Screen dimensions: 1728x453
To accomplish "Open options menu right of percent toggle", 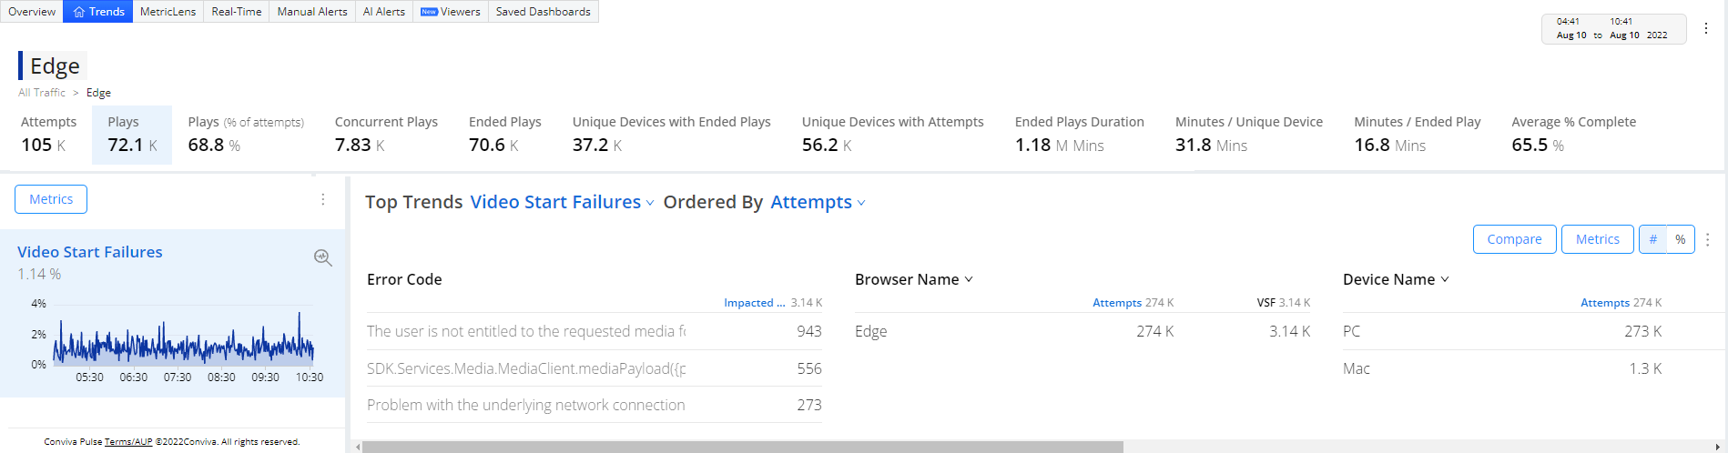I will (1707, 239).
